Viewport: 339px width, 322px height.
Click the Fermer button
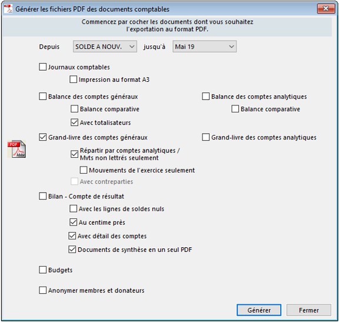click(x=309, y=310)
